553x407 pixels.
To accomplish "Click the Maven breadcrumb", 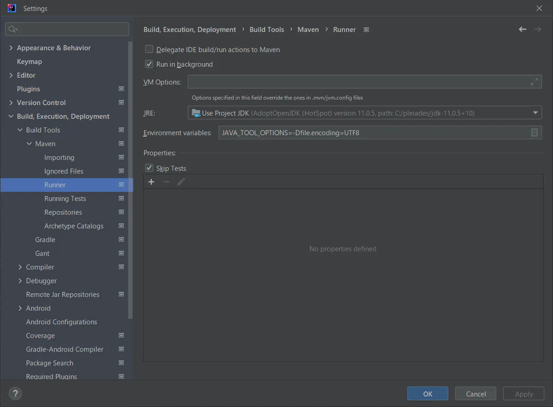I will 308,29.
